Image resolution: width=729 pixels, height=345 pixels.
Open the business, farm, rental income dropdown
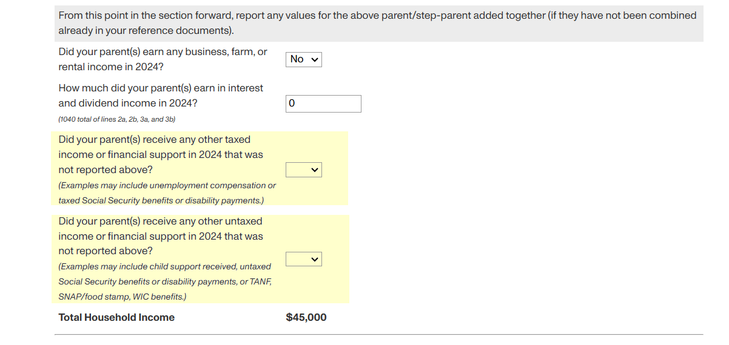click(x=303, y=59)
